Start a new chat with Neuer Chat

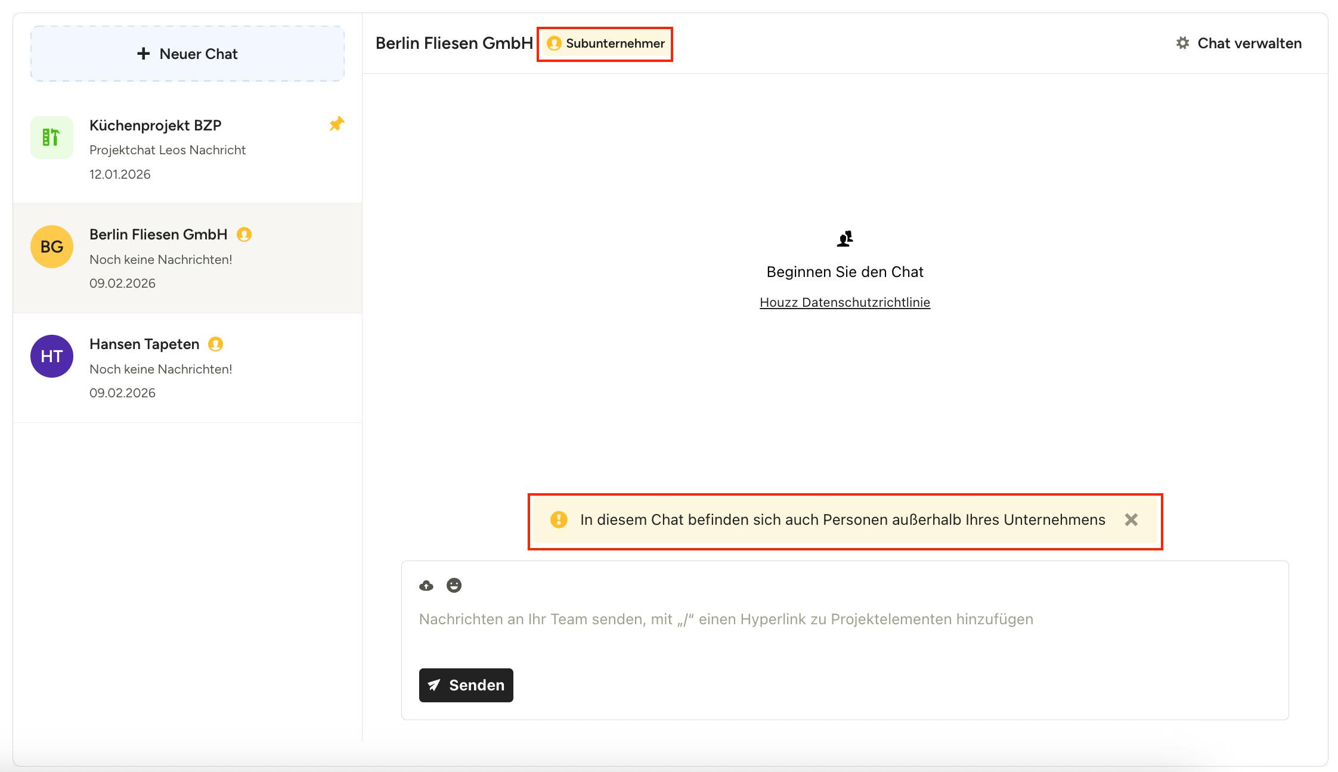(x=187, y=54)
